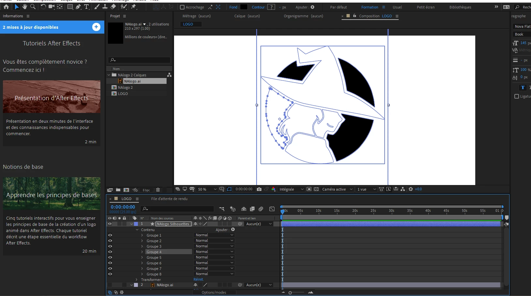
Task: Open the Caméra active view dropdown
Action: pyautogui.click(x=337, y=189)
